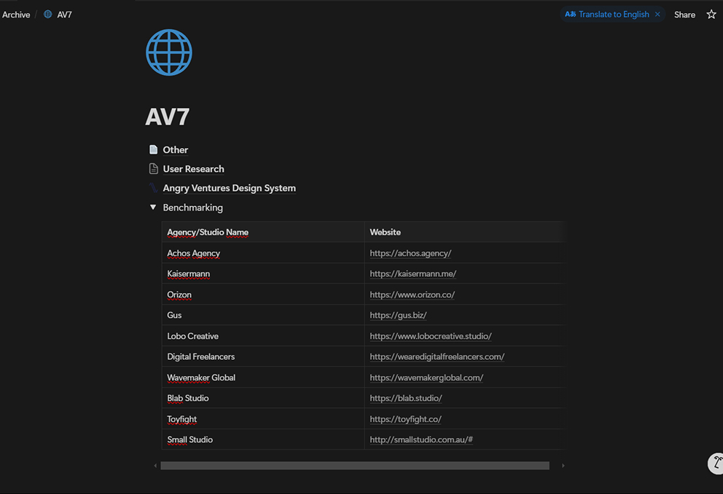Dismiss the Translate to English prompt

point(657,15)
